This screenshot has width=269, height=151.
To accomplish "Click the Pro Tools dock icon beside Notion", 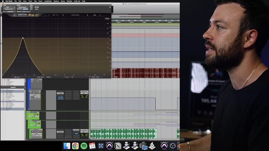I will tap(109, 146).
